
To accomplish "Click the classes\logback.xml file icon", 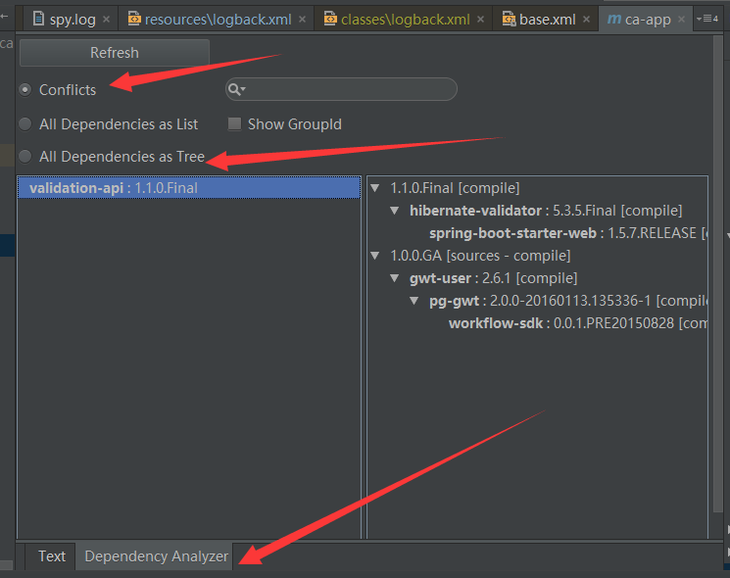I will pyautogui.click(x=330, y=20).
